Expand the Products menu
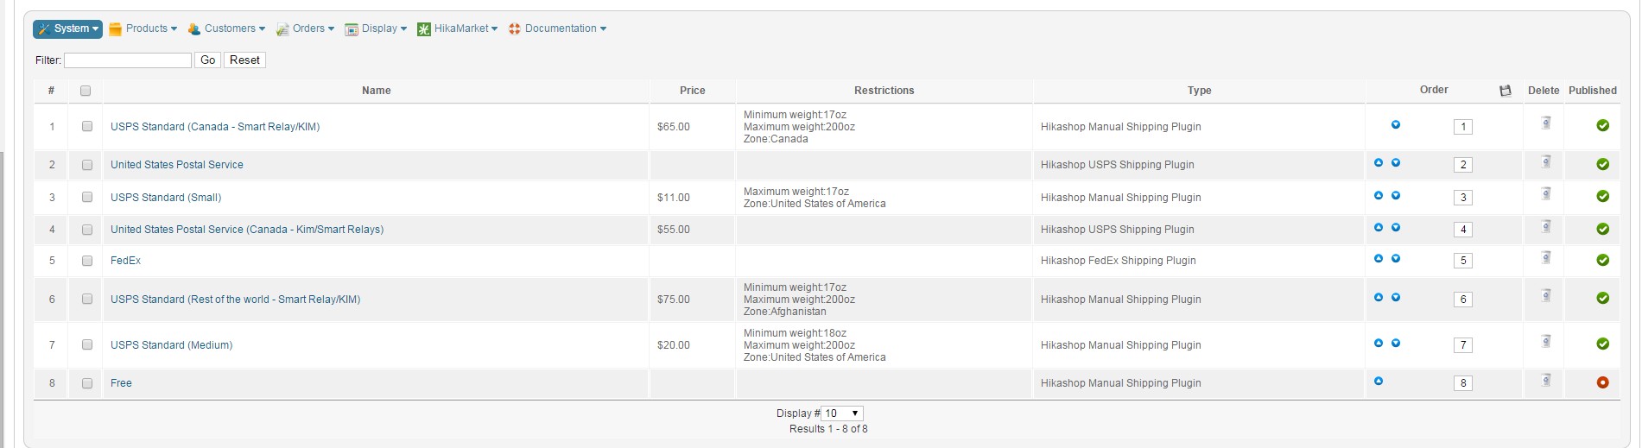The image size is (1642, 448). (x=143, y=28)
